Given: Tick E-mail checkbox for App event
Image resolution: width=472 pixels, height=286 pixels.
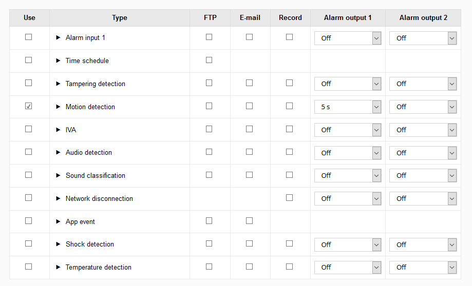Looking at the screenshot, I should (x=249, y=221).
